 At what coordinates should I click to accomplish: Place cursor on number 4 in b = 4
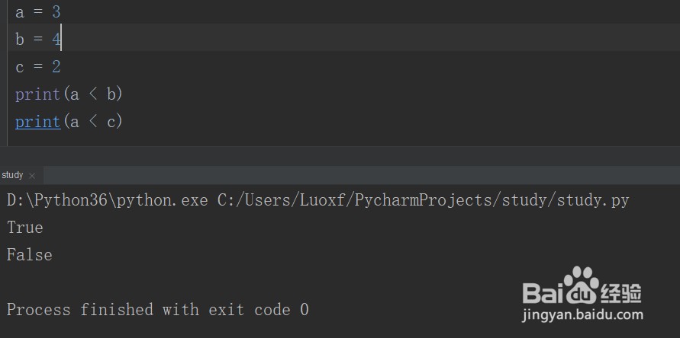pyautogui.click(x=56, y=40)
